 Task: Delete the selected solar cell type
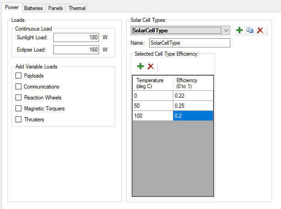[x=260, y=31]
